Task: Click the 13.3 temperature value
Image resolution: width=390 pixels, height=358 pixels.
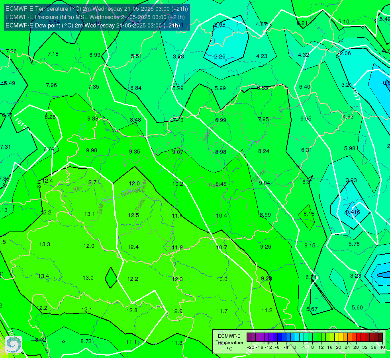Action: coord(45,244)
